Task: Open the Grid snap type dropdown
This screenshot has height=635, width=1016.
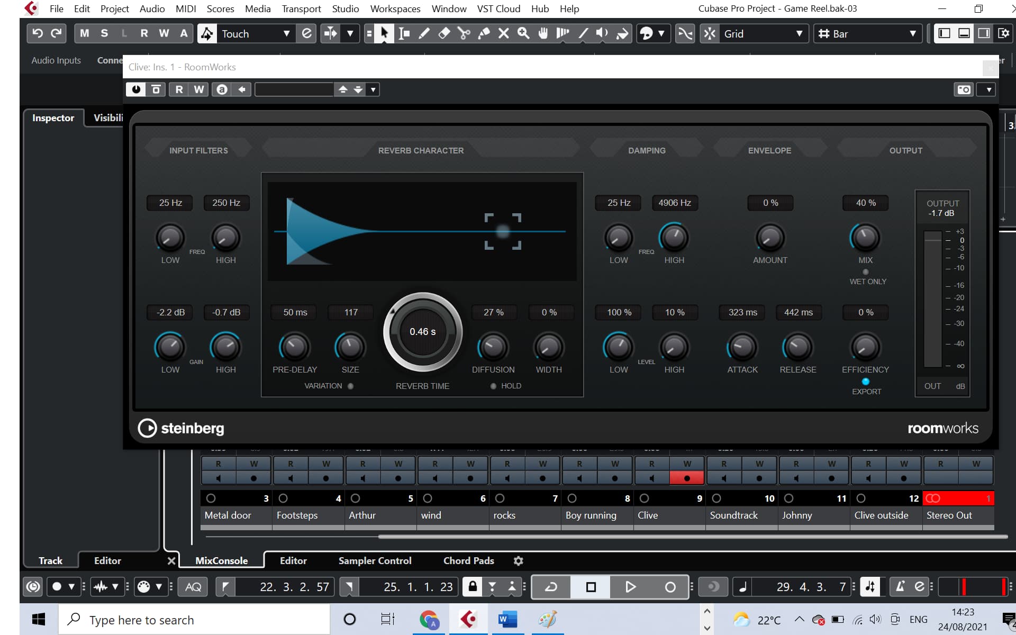Action: tap(798, 33)
